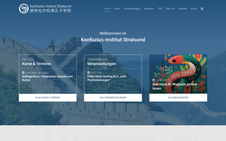Click the PROGRAMM 2025 label text
Screen dimensions: 226x141
[97, 59]
